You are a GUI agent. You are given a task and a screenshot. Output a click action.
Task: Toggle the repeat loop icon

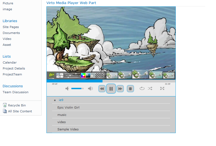pos(142,88)
